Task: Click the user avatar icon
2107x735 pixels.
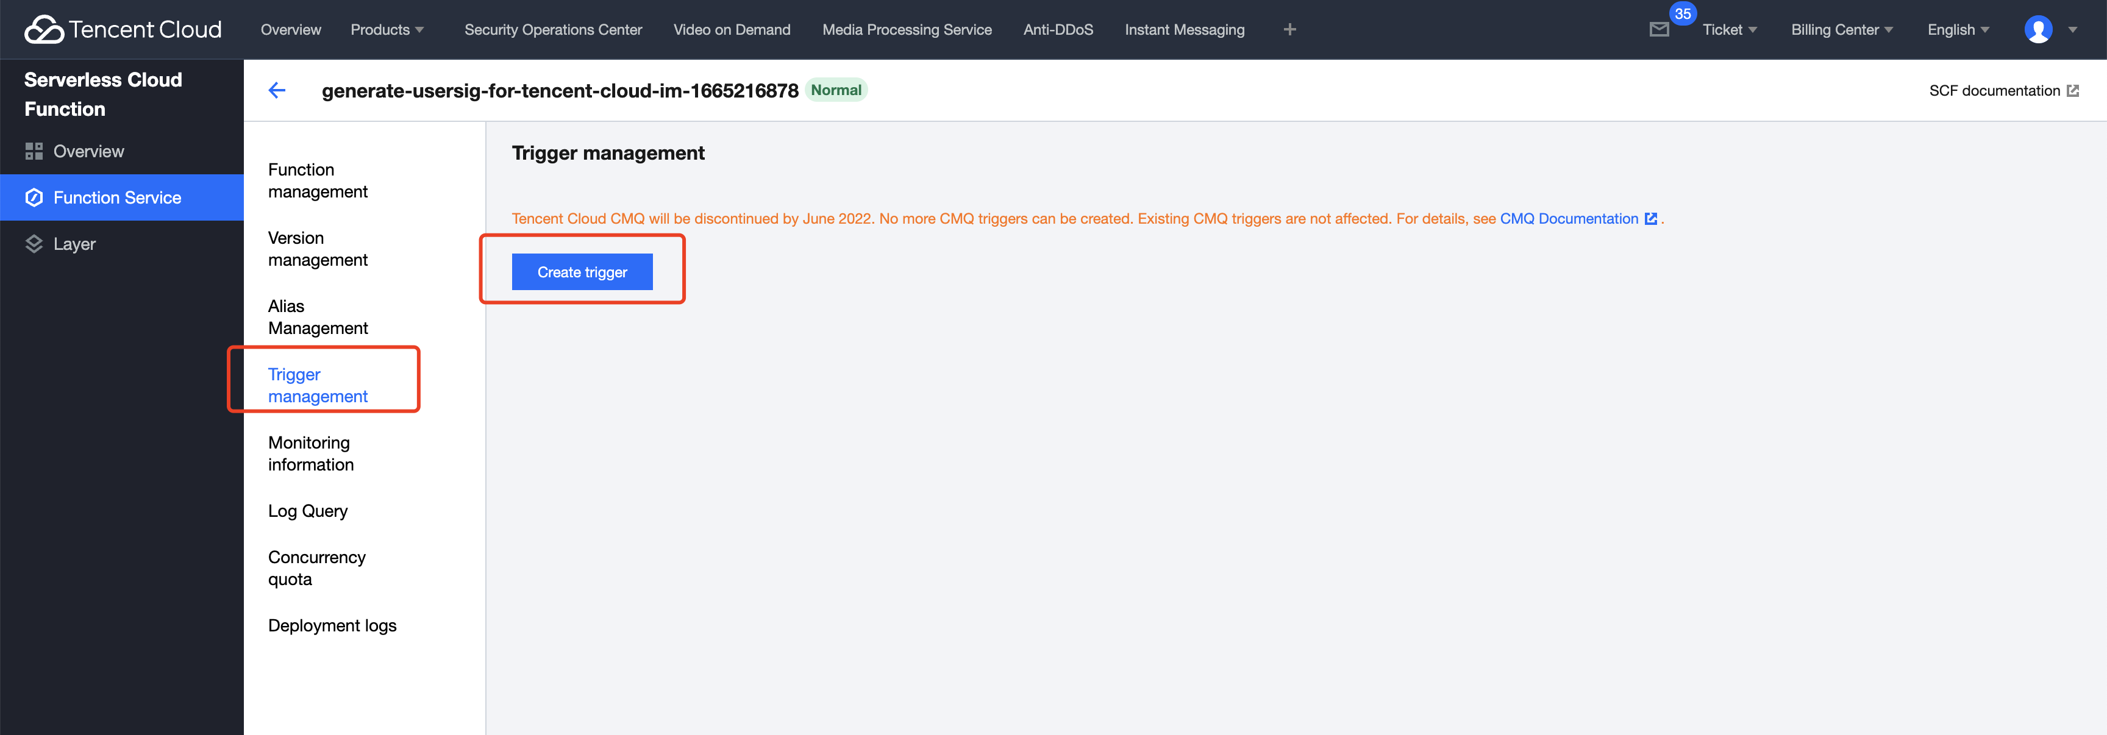Action: click(x=2037, y=29)
